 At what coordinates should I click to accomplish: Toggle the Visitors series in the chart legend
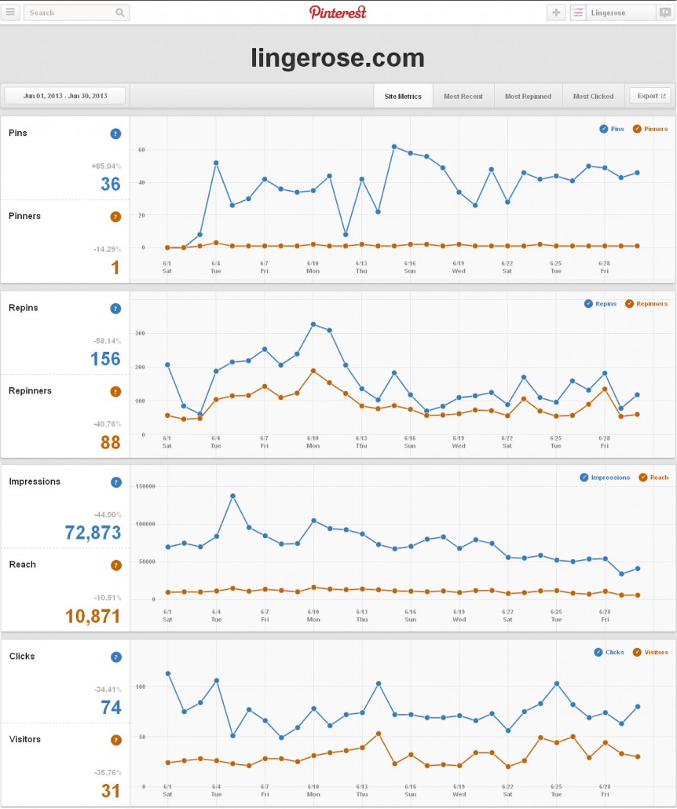point(650,652)
